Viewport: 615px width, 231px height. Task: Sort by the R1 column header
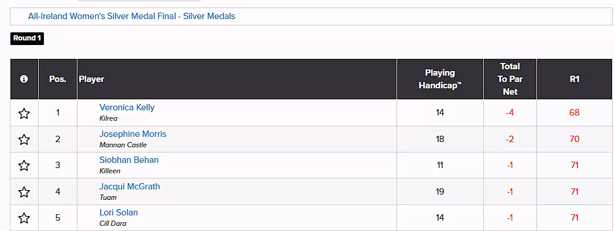point(574,79)
